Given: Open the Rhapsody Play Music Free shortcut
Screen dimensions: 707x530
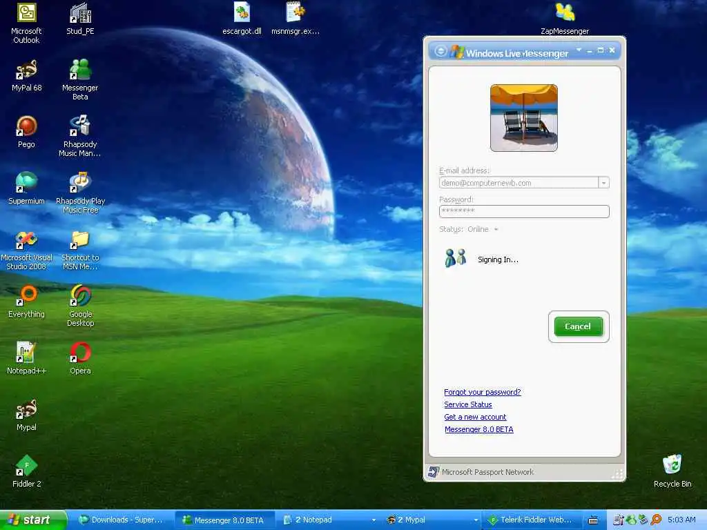Looking at the screenshot, I should click(x=80, y=193).
